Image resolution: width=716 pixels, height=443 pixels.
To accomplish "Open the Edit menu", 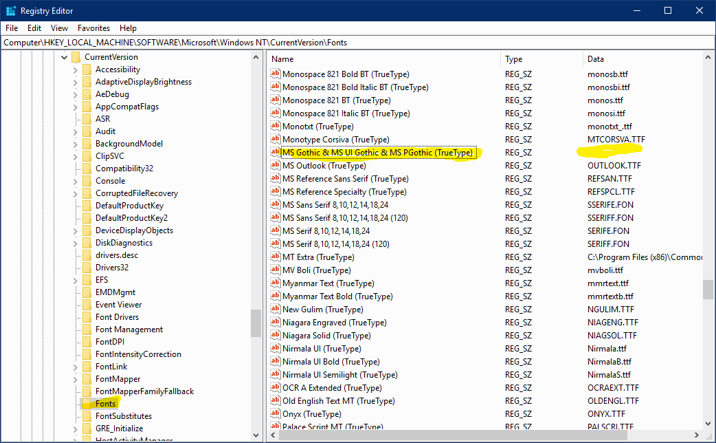I will (x=34, y=28).
